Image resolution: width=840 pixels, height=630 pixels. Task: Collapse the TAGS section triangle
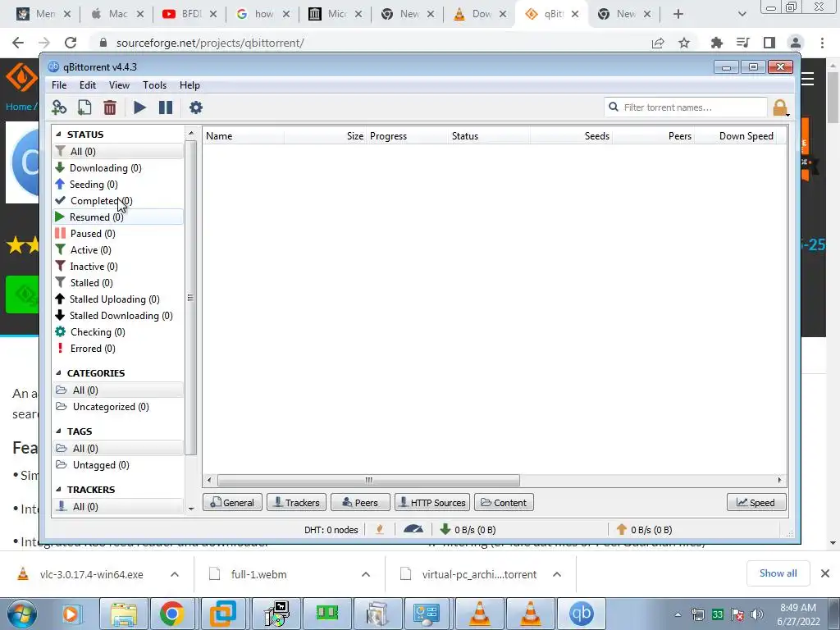pos(59,431)
